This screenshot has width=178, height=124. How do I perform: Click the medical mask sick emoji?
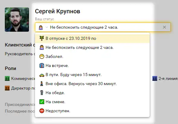pyautogui.click(x=42, y=56)
